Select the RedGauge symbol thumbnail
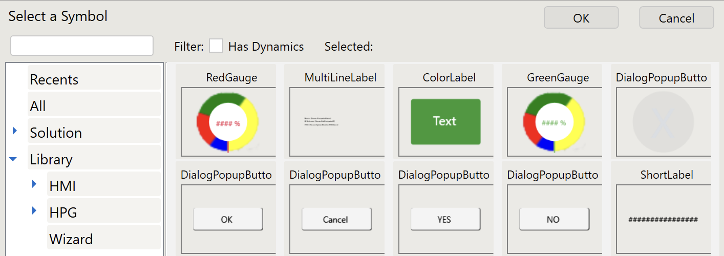This screenshot has width=724, height=256. click(x=228, y=123)
